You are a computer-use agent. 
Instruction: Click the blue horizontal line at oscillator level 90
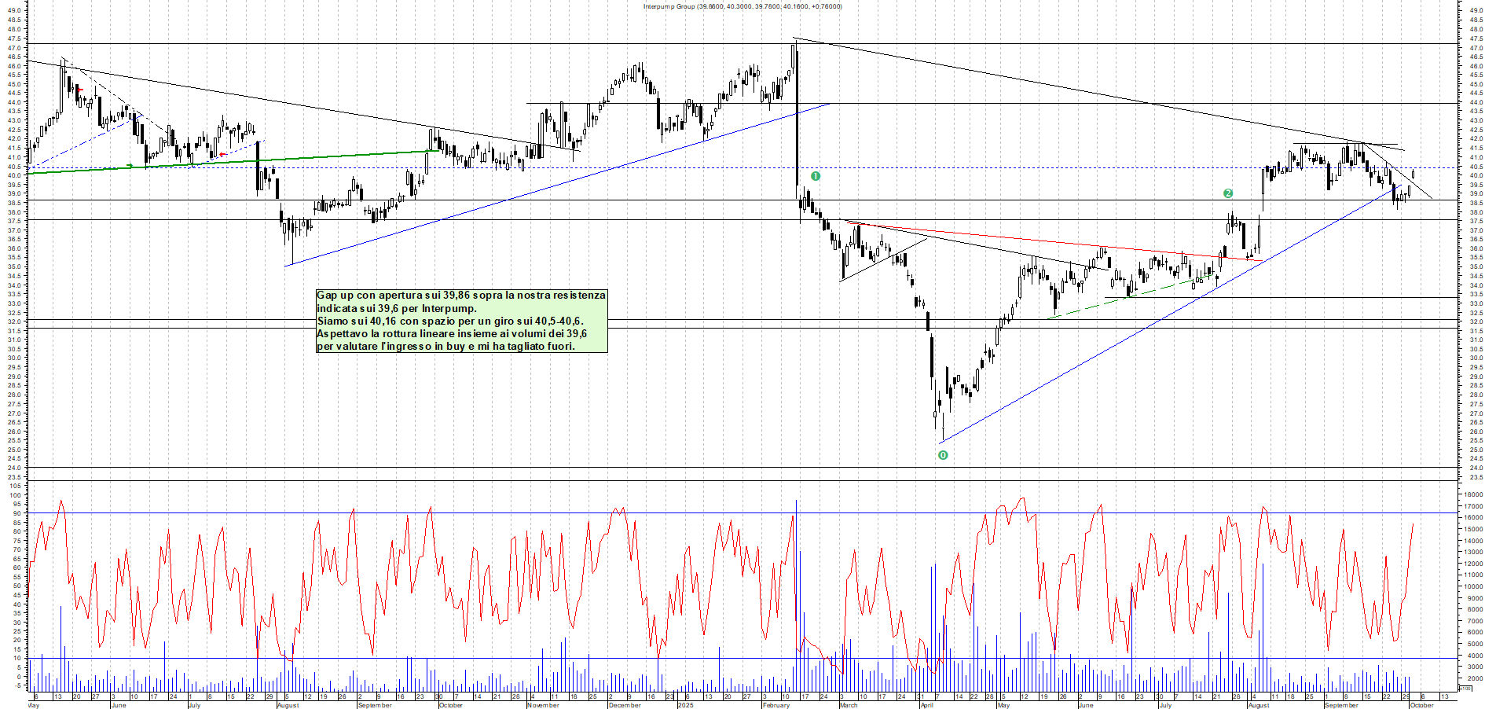click(471, 513)
